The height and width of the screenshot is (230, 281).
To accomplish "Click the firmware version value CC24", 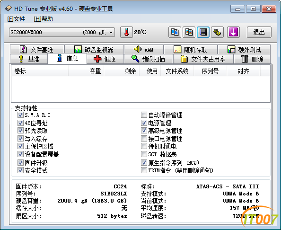I will (120, 186).
